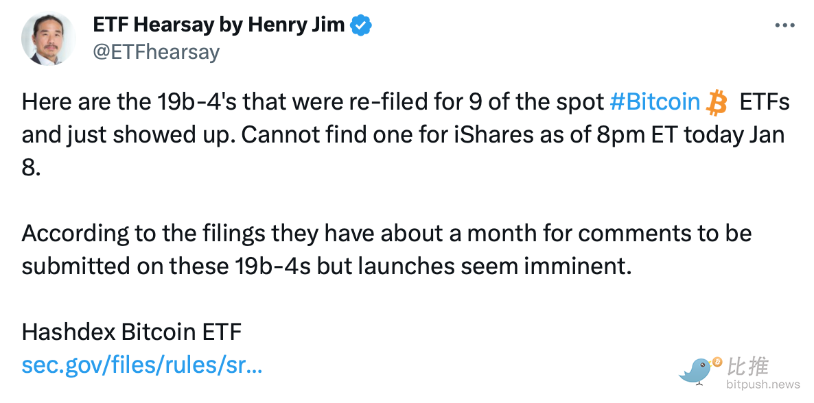Open the "ETF Hearsay by Henry Jim" display name
This screenshot has height=403, width=814.
(x=220, y=26)
